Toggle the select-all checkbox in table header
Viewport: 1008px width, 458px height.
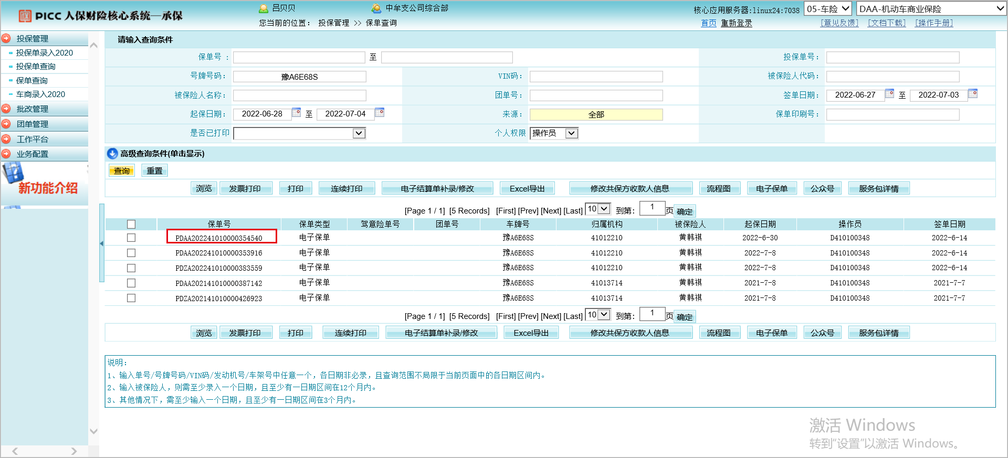click(x=131, y=224)
